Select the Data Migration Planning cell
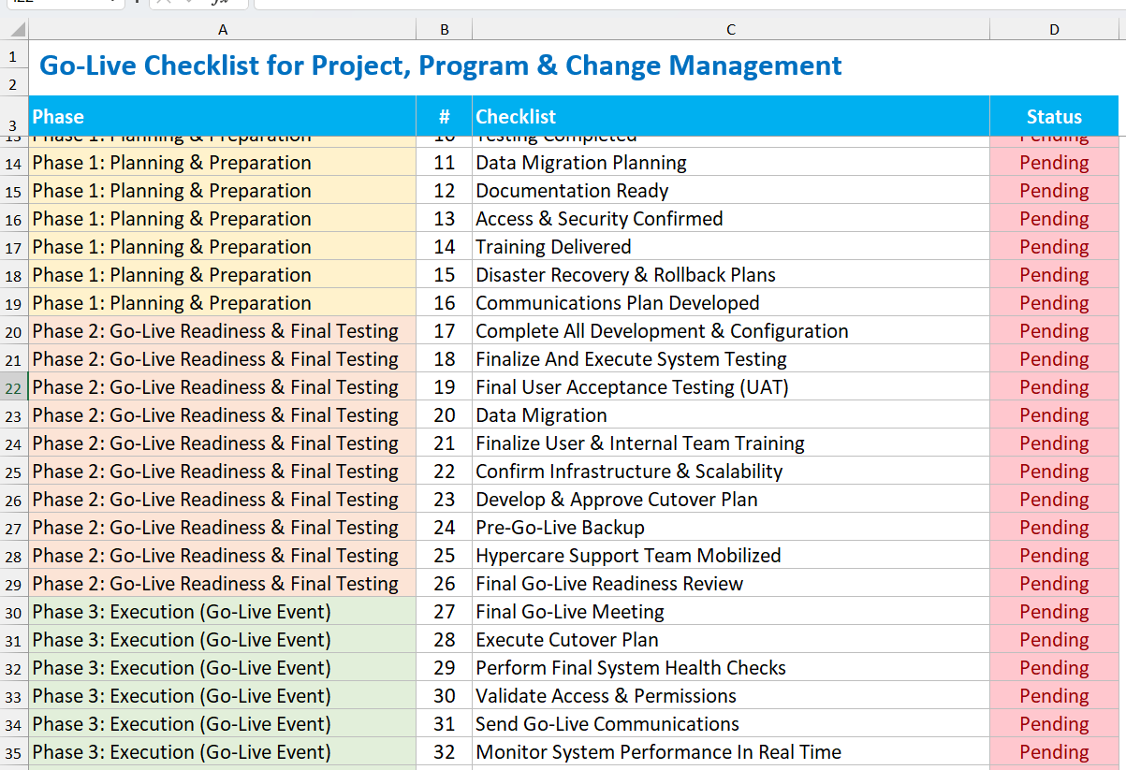This screenshot has height=770, width=1126. click(731, 163)
